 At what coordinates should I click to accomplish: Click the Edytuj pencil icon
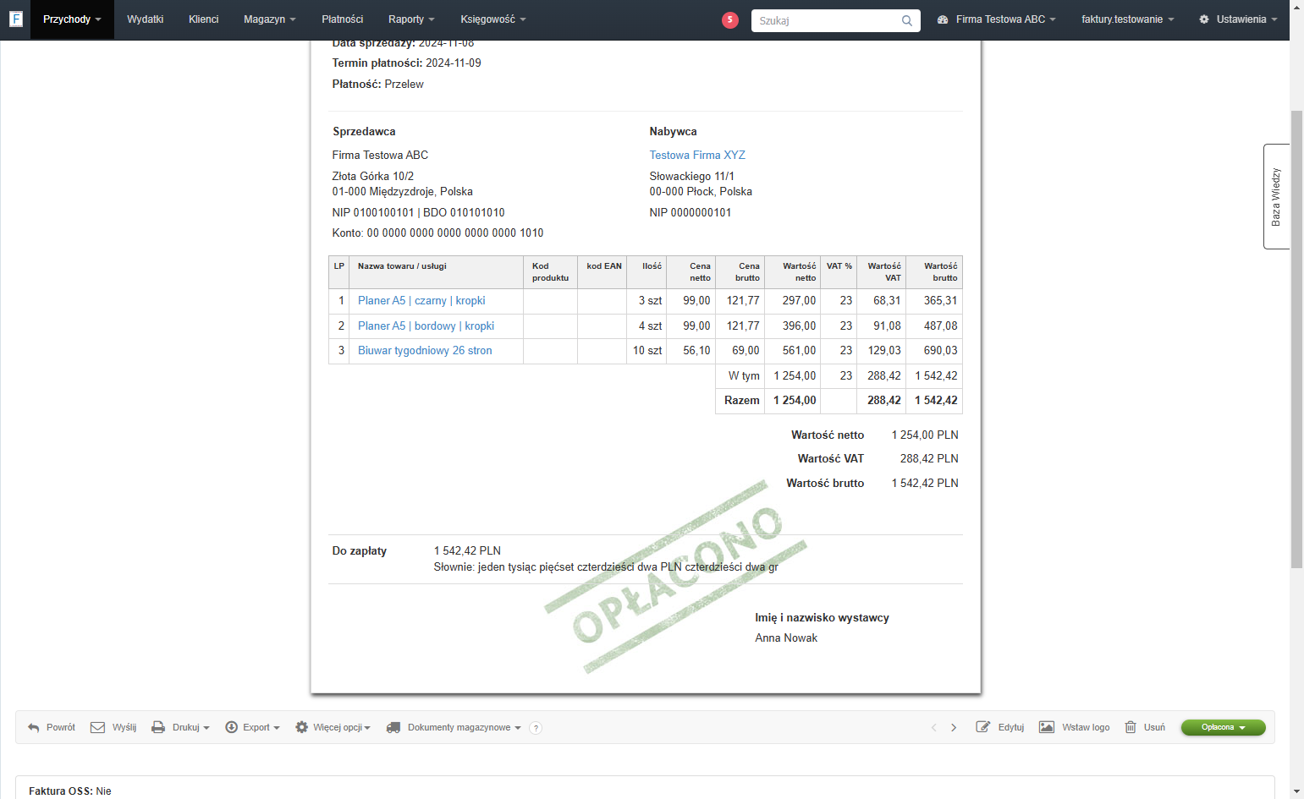[x=982, y=727]
